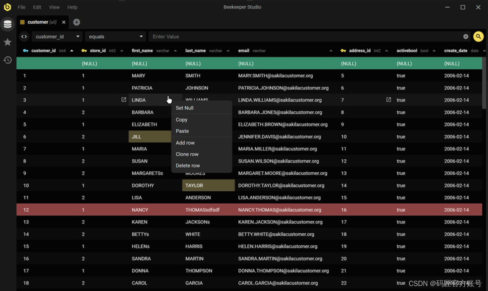This screenshot has height=291, width=488.
Task: Choose Copy in context menu
Action: (x=202, y=120)
